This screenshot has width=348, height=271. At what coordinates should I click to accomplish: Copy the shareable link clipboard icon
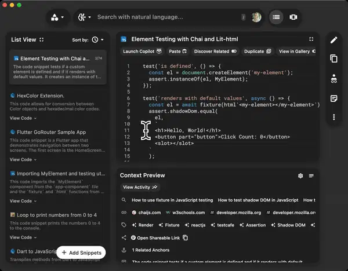pos(185,237)
